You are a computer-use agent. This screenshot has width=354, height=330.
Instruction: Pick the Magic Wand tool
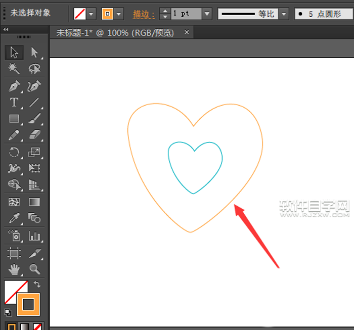tap(14, 69)
